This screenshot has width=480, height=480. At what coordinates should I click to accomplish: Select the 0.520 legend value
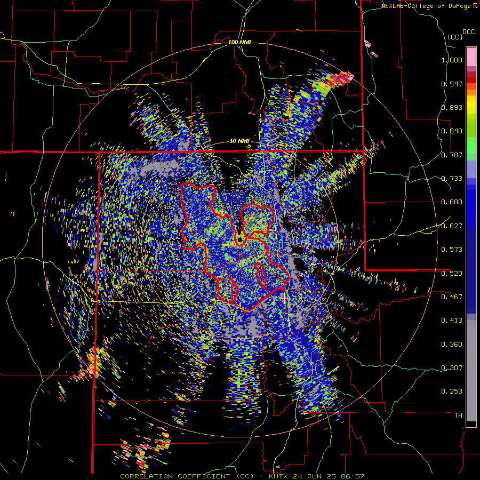tap(452, 274)
